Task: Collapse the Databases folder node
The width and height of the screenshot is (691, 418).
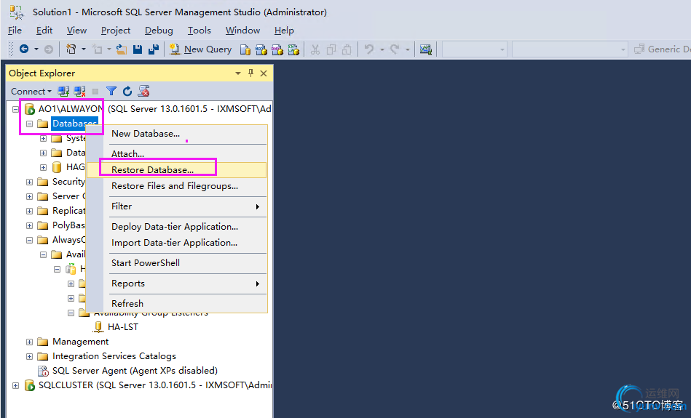Action: pos(30,124)
